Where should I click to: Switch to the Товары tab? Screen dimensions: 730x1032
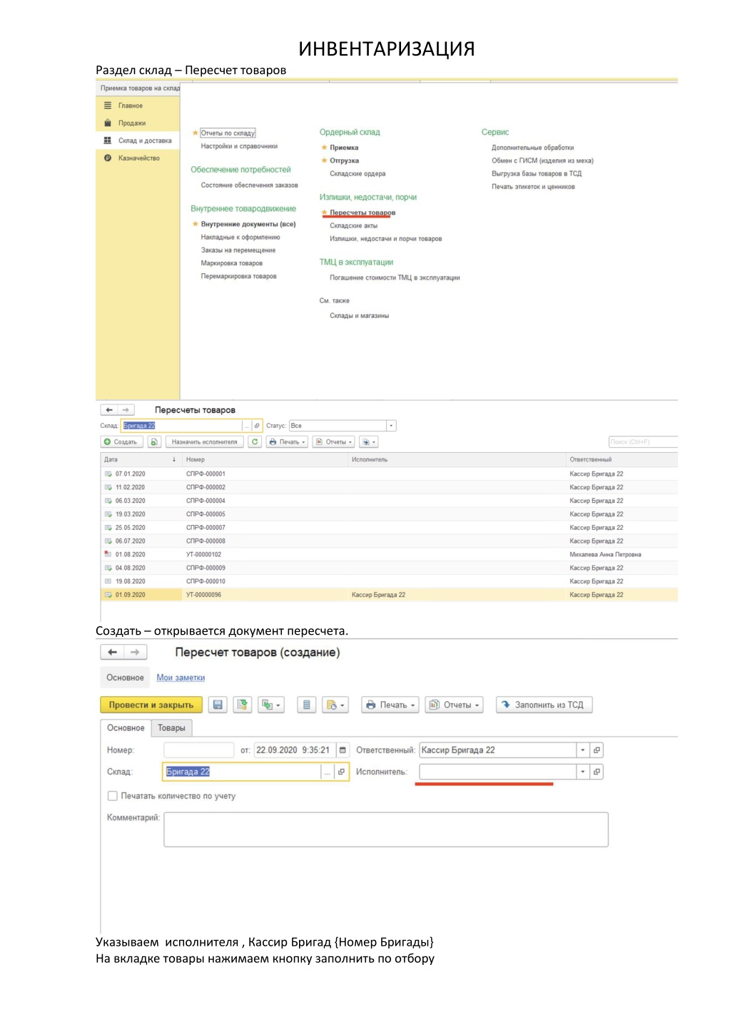[x=171, y=727]
